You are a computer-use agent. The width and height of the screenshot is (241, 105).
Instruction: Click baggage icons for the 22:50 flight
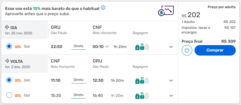pyautogui.click(x=142, y=47)
